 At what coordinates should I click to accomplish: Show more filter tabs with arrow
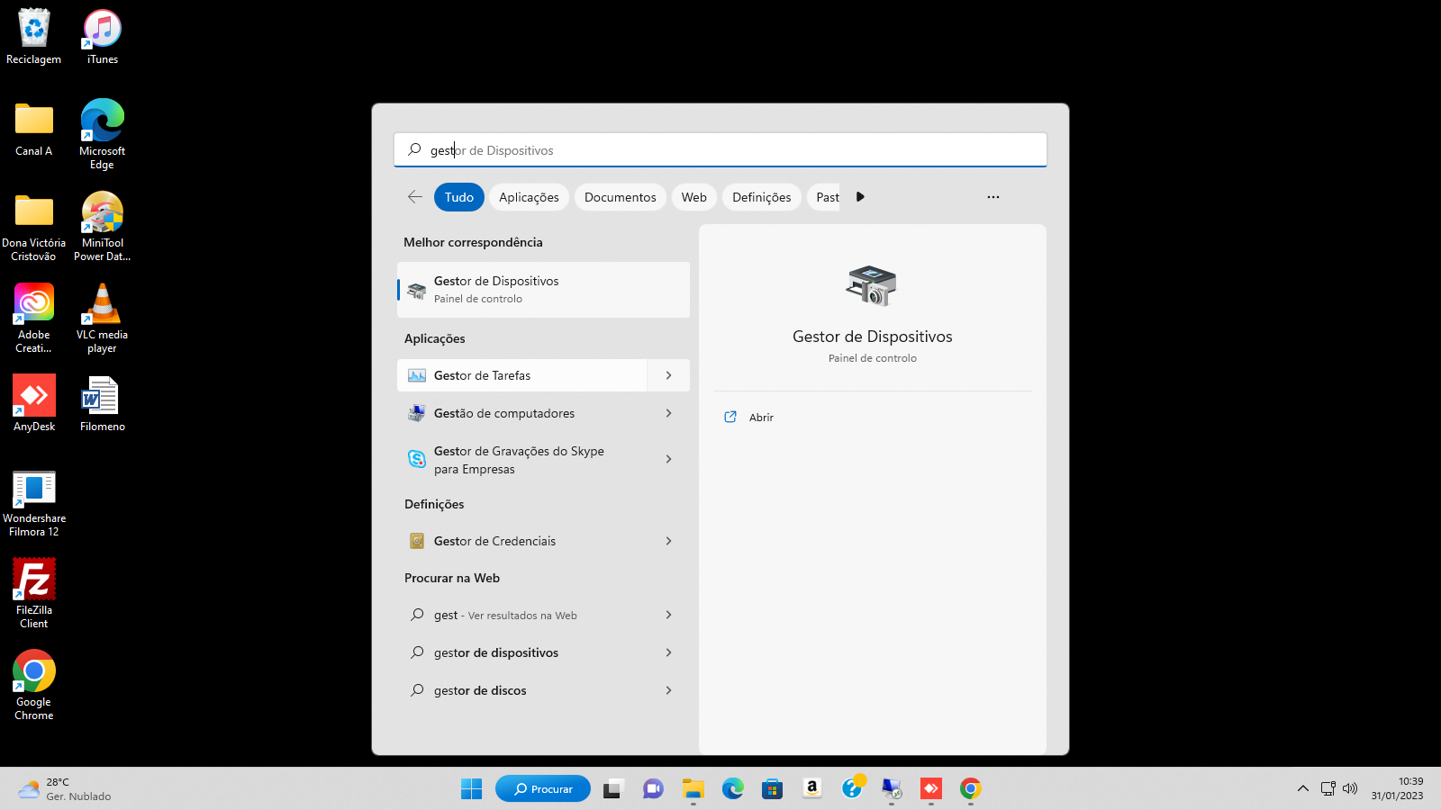pos(860,197)
